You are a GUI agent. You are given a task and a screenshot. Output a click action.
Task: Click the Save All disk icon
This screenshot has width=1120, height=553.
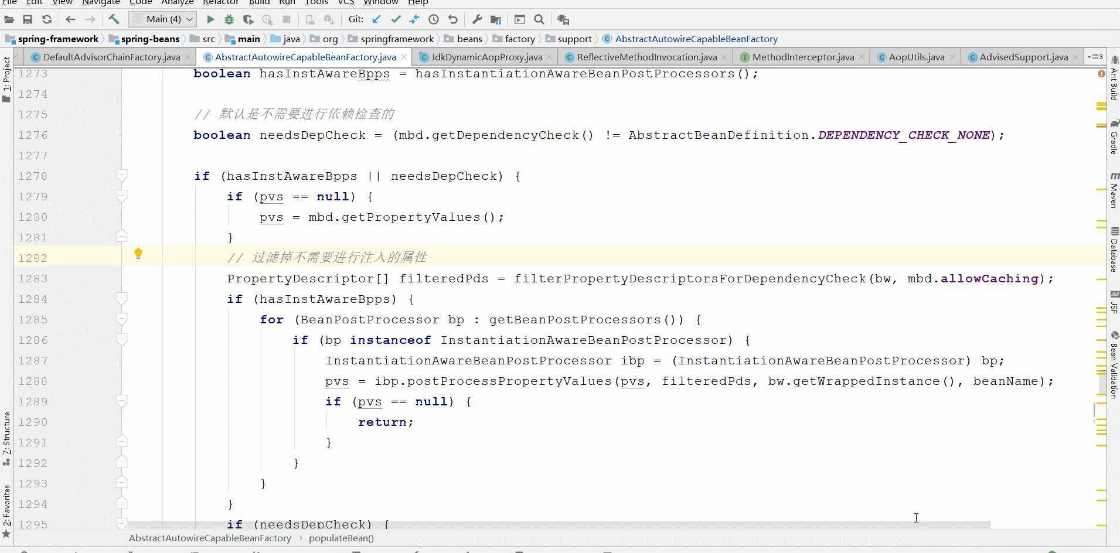28,19
